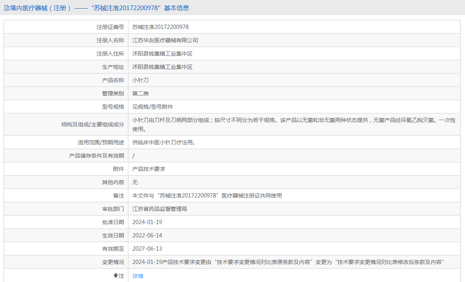Click the management category value 第二类
The height and width of the screenshot is (282, 465).
pyautogui.click(x=141, y=93)
